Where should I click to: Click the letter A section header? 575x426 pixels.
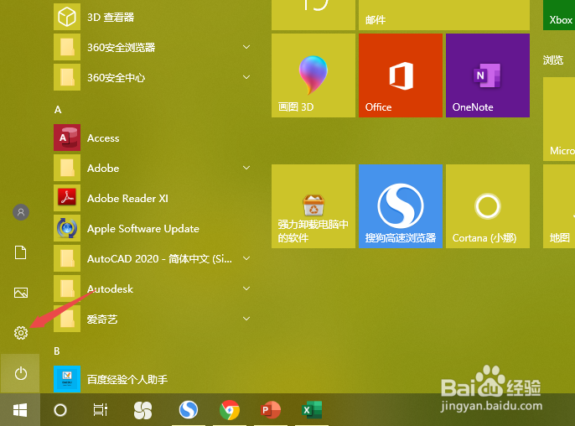tap(58, 110)
